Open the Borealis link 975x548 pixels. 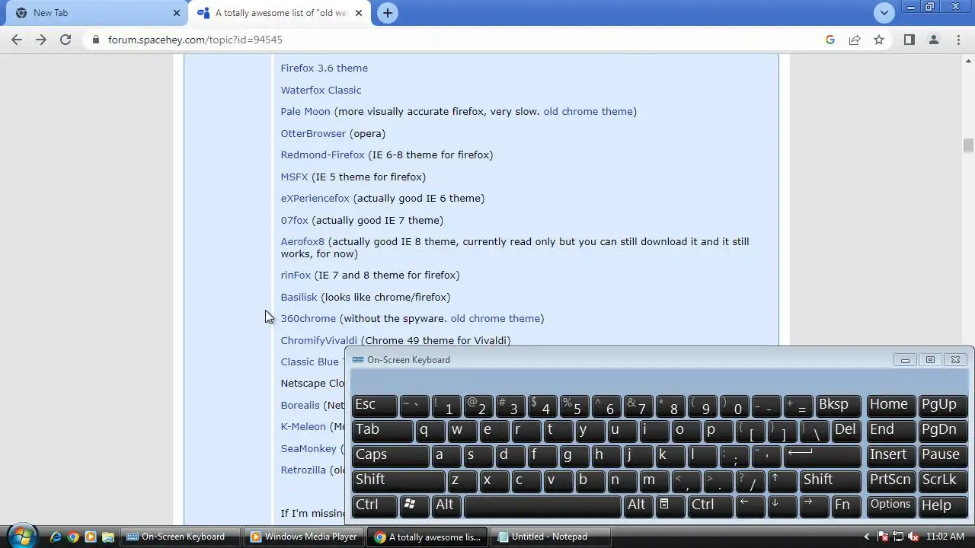300,405
